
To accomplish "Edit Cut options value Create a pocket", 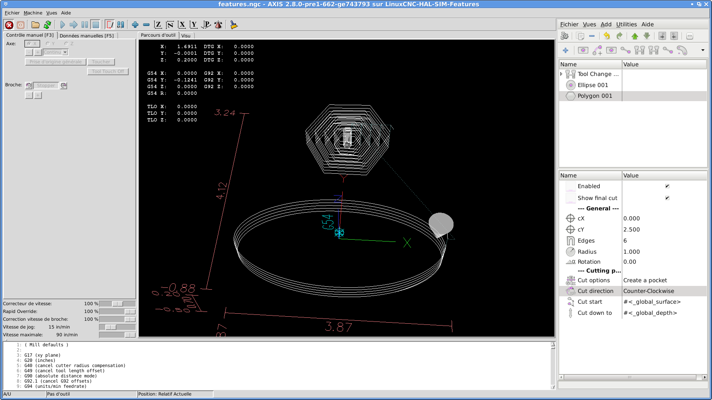I will [x=664, y=280].
